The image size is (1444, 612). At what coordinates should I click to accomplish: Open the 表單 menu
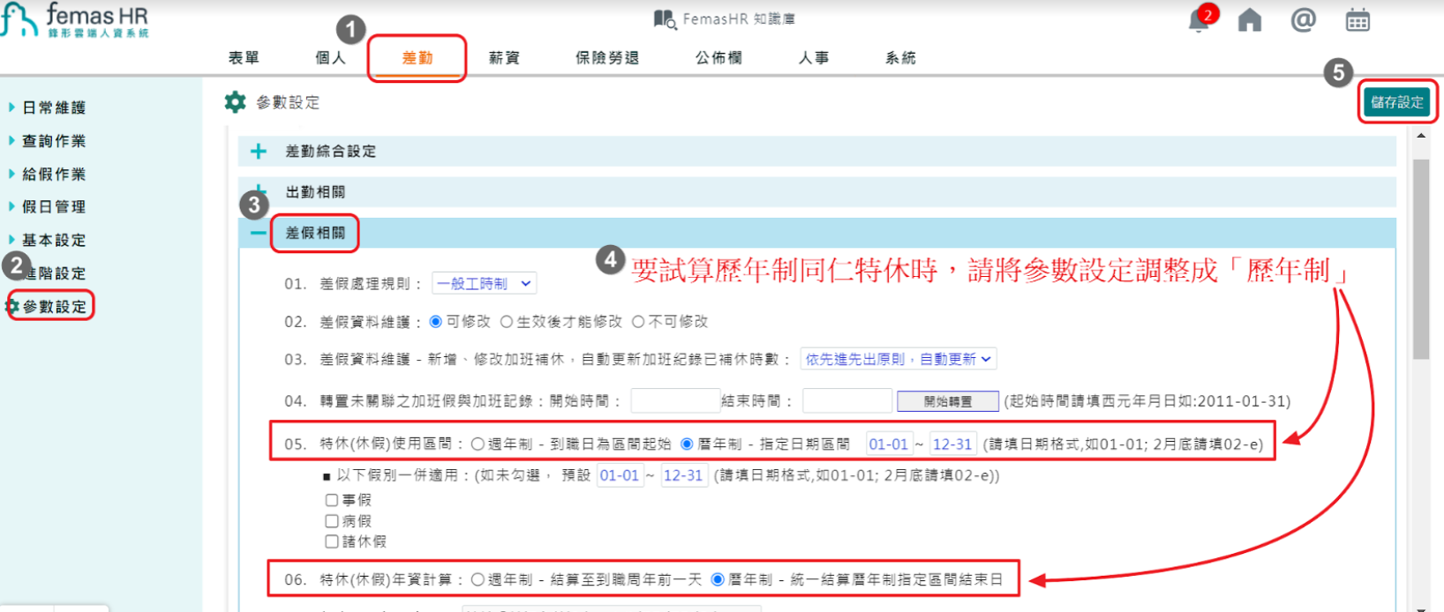(244, 57)
